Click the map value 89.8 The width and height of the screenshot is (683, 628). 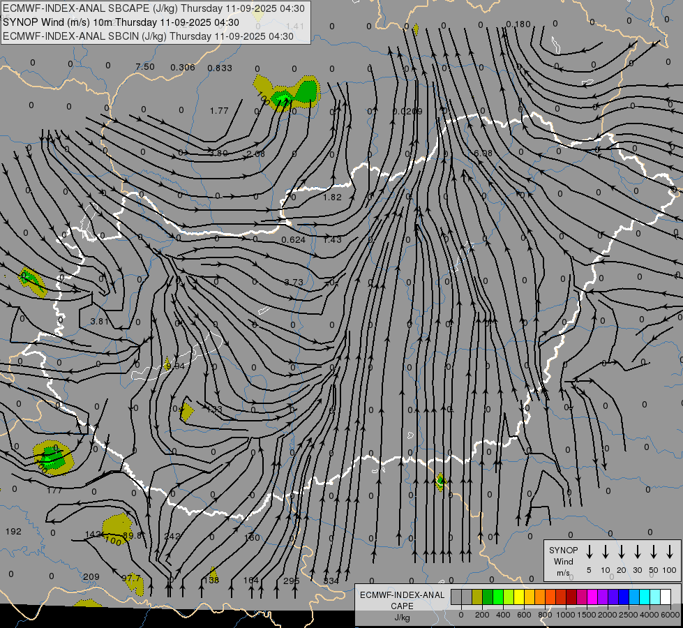click(x=133, y=535)
